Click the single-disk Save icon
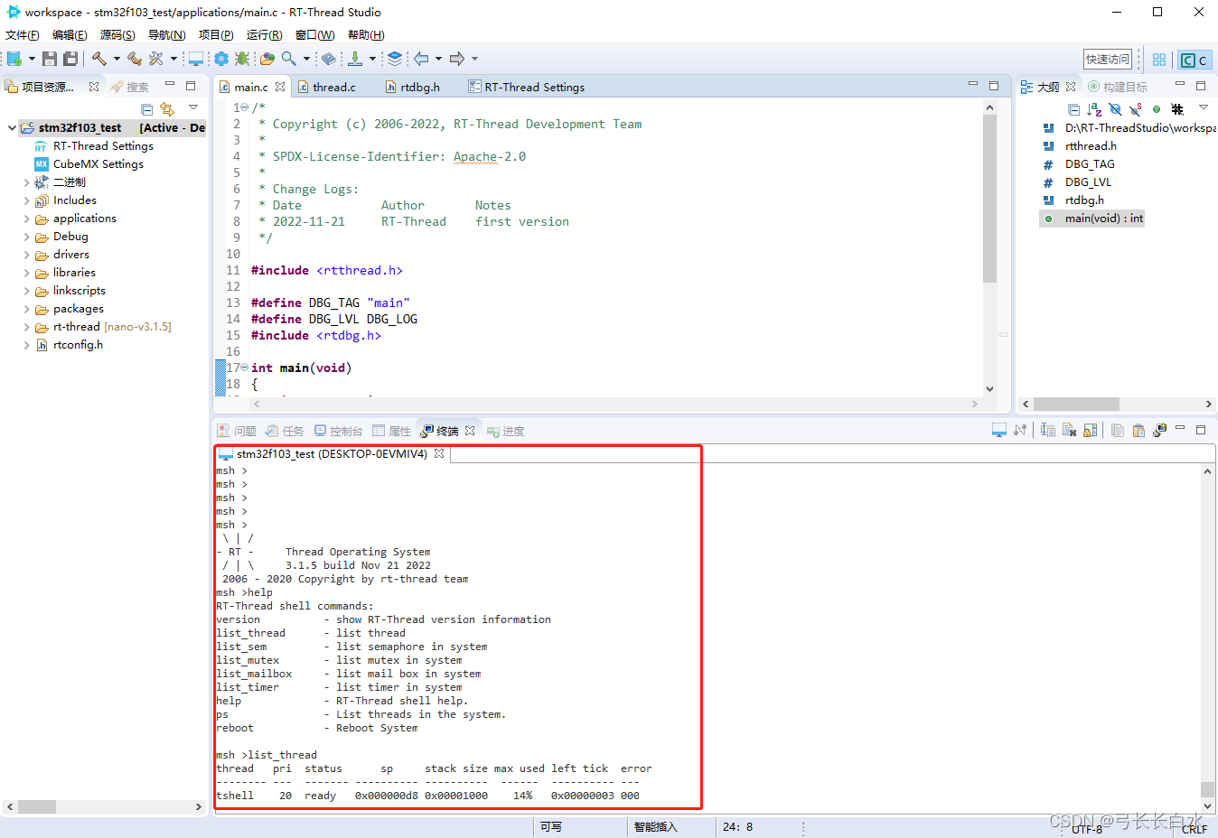The image size is (1218, 838). [50, 59]
